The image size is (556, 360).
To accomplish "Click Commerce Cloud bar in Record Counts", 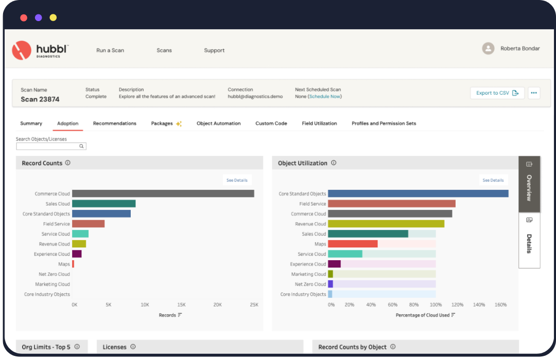I will [163, 193].
